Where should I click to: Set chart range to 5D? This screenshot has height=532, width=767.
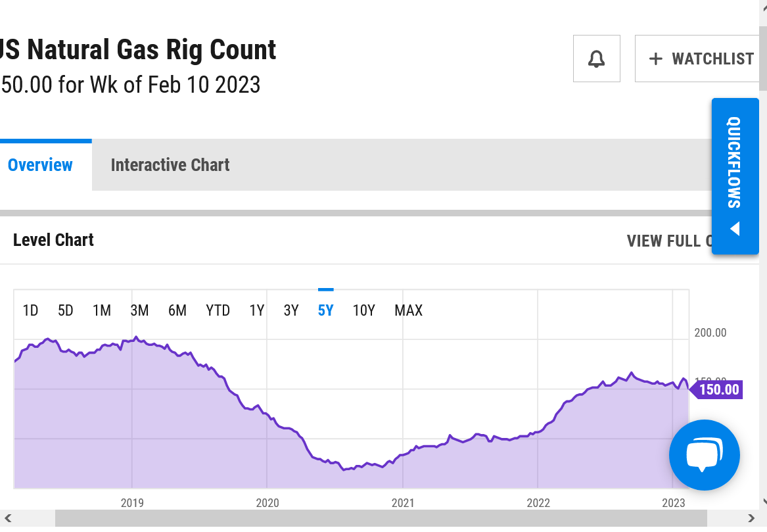pos(65,310)
